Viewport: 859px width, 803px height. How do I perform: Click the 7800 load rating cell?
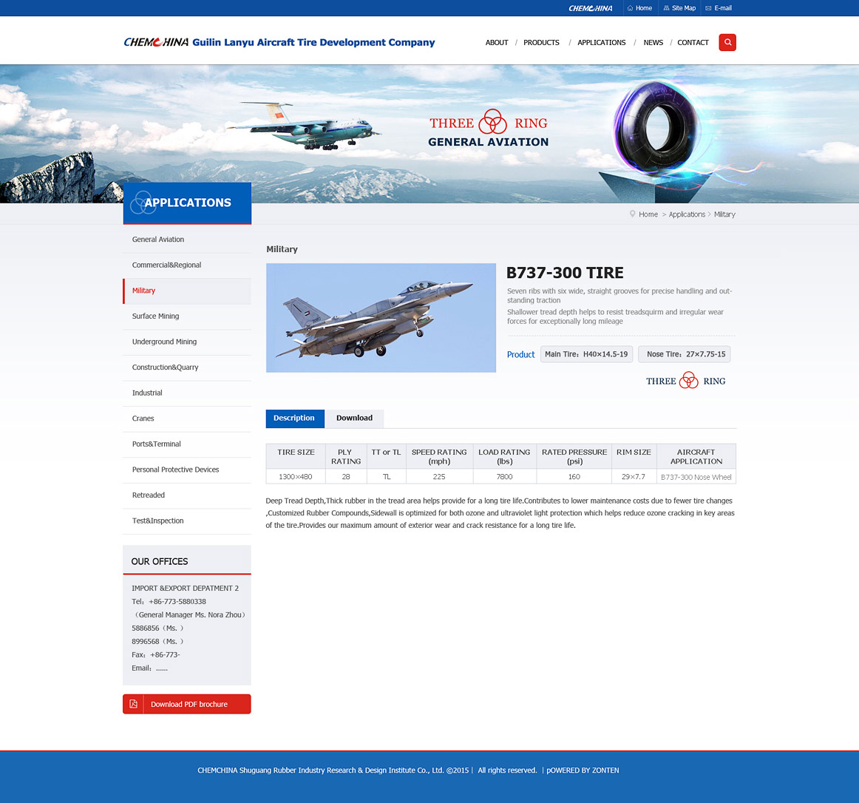click(505, 477)
